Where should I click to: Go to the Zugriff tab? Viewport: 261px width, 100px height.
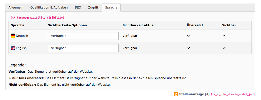point(93,8)
